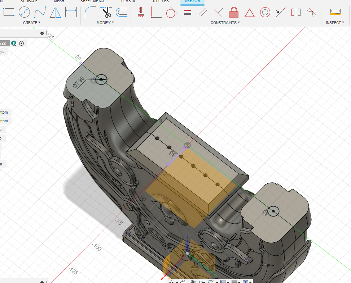Select the sketch circle dimensioned Ø7.96
The image size is (351, 283).
tap(101, 79)
